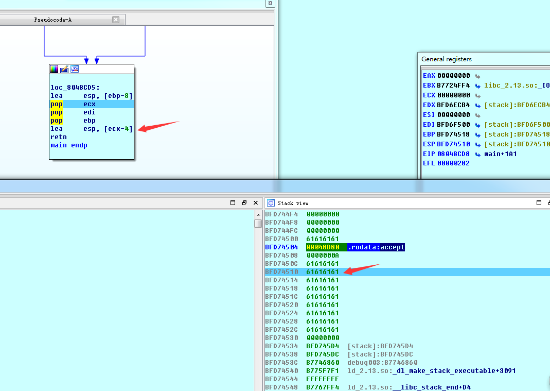The height and width of the screenshot is (391, 550).
Task: Click the EDI register value BFD6F500
Action: [x=454, y=125]
